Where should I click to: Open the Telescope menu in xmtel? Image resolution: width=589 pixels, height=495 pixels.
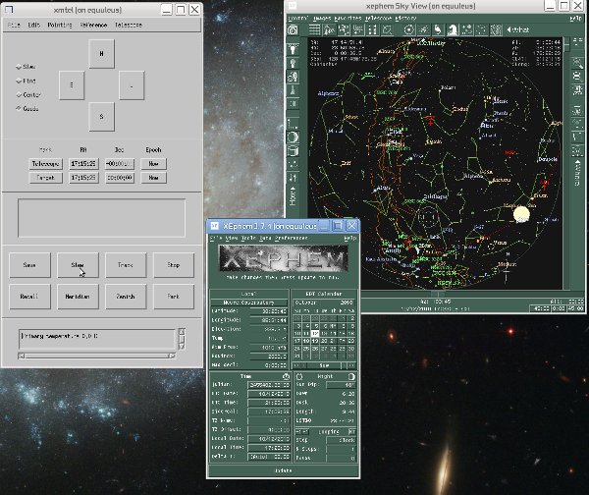tap(128, 25)
